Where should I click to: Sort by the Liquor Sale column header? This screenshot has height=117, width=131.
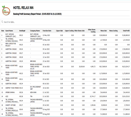pos(59,31)
